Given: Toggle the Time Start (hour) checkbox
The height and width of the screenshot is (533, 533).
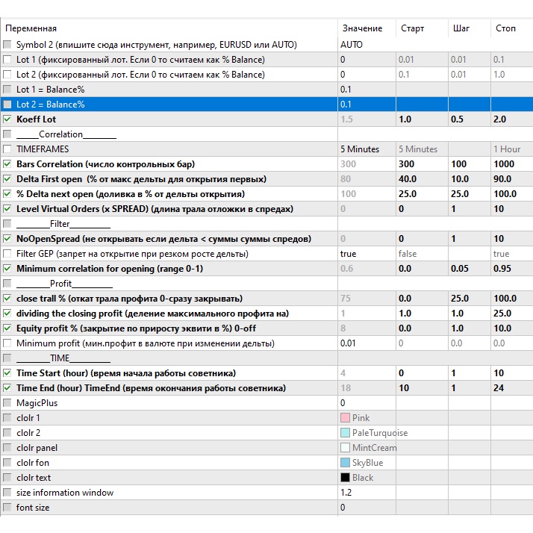Looking at the screenshot, I should pyautogui.click(x=7, y=373).
